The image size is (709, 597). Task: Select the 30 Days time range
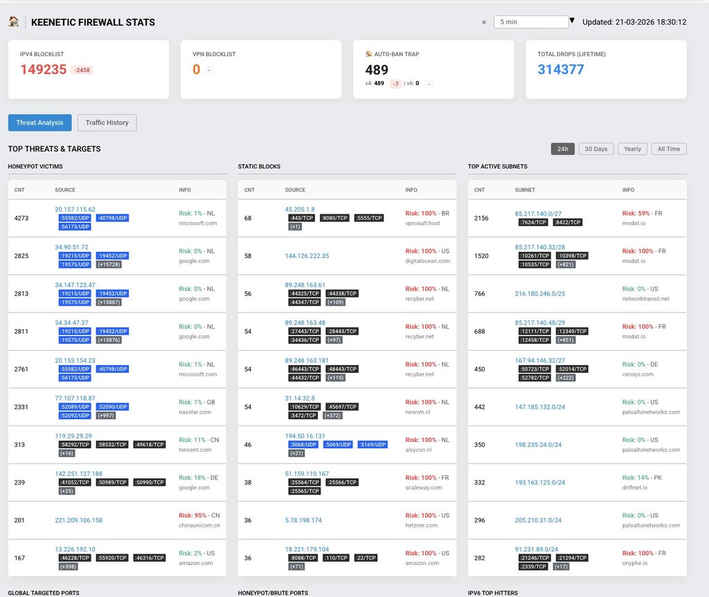[596, 149]
